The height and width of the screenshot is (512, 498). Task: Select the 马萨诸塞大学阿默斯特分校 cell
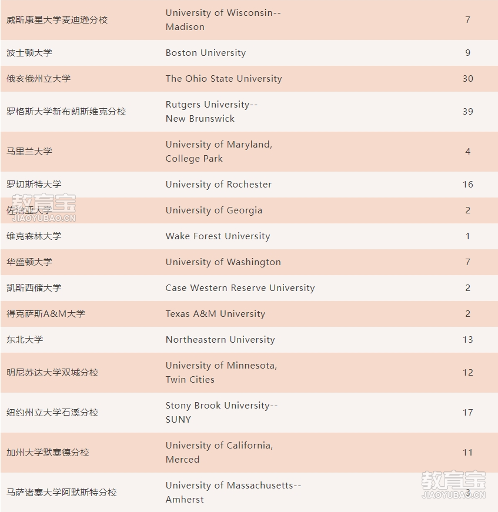point(61,493)
